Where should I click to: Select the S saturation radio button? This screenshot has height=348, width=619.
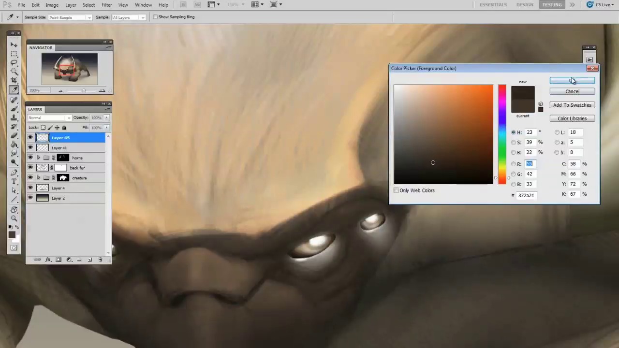pos(514,143)
